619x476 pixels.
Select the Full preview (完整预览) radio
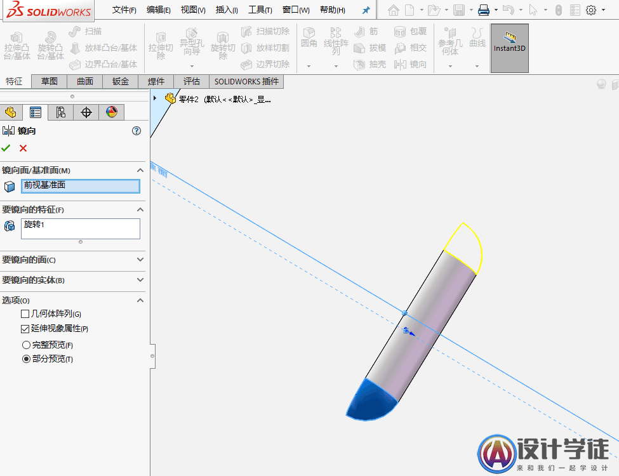(x=26, y=345)
